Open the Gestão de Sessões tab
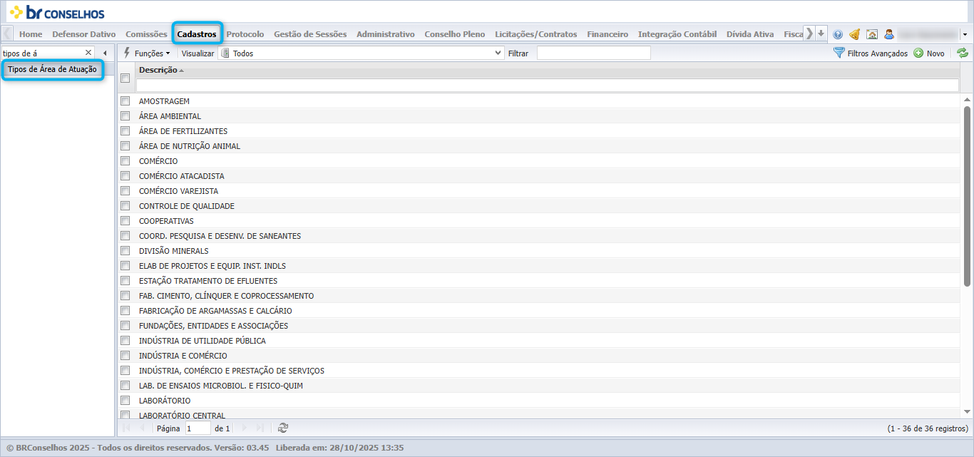This screenshot has width=974, height=457. pos(310,34)
